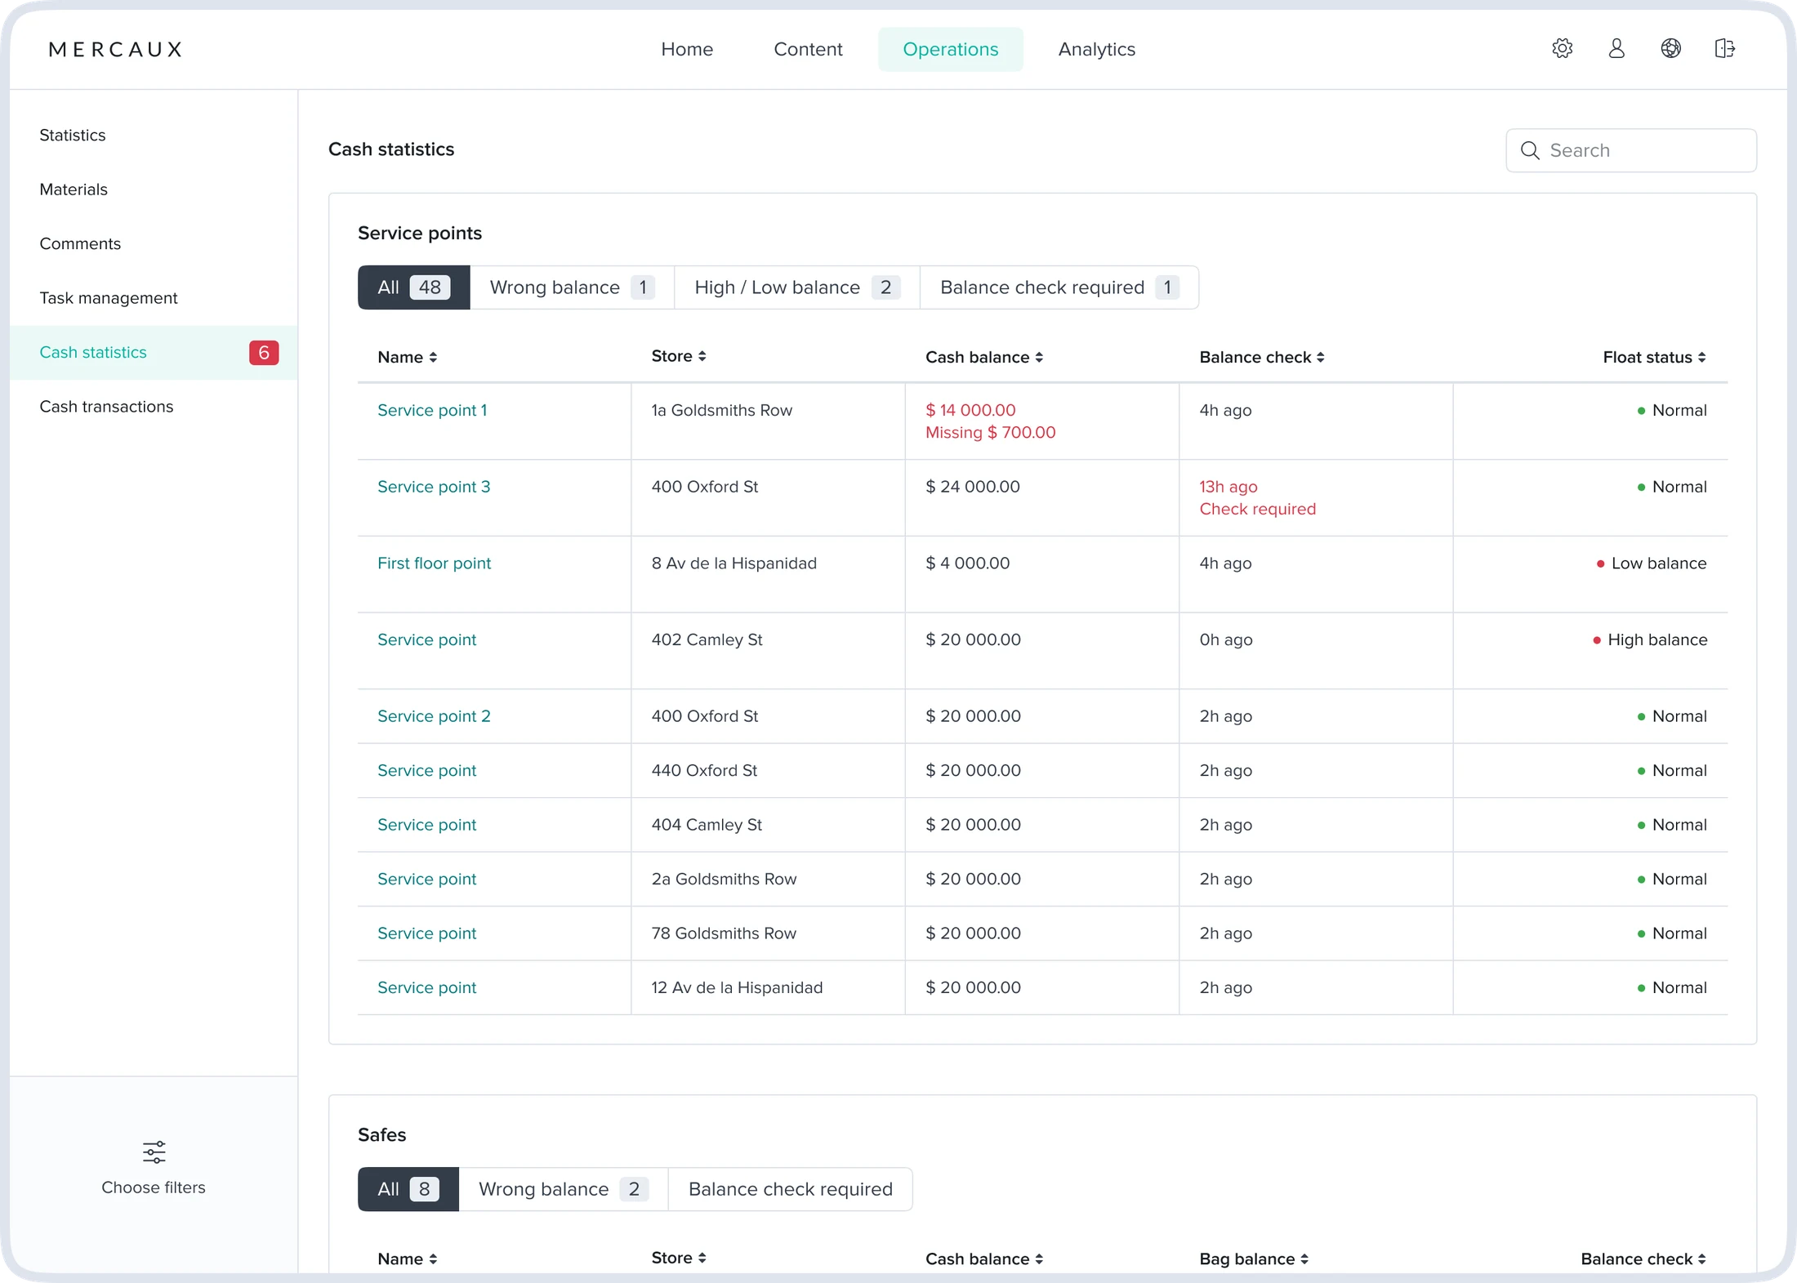Click the Choose filters sliders icon

click(154, 1152)
